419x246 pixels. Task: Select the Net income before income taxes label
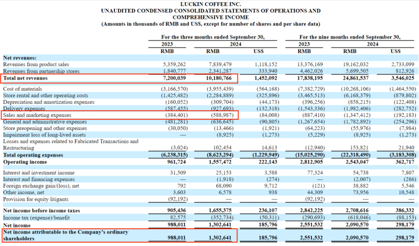(x=42, y=211)
